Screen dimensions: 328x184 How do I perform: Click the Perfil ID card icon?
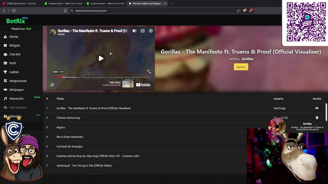5,63
